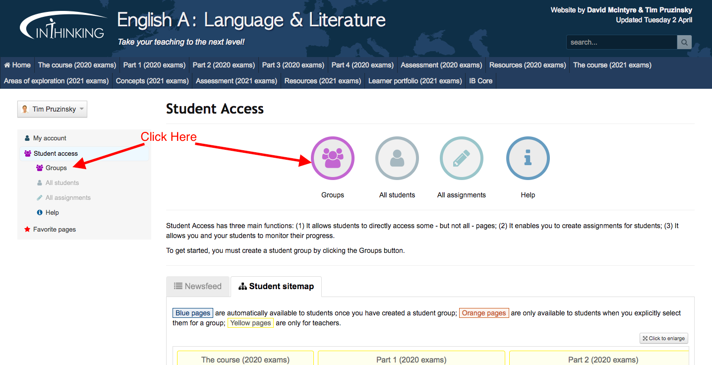Viewport: 712px width, 365px height.
Task: Open the All assignments pencil icon
Action: [x=461, y=158]
